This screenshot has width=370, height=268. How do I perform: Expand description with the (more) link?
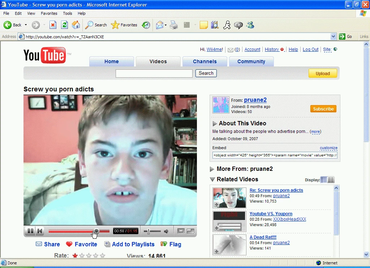point(315,131)
